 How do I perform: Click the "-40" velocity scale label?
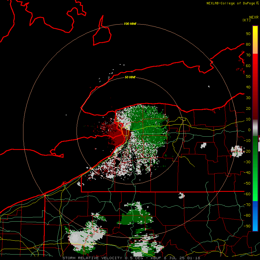tap(247, 173)
